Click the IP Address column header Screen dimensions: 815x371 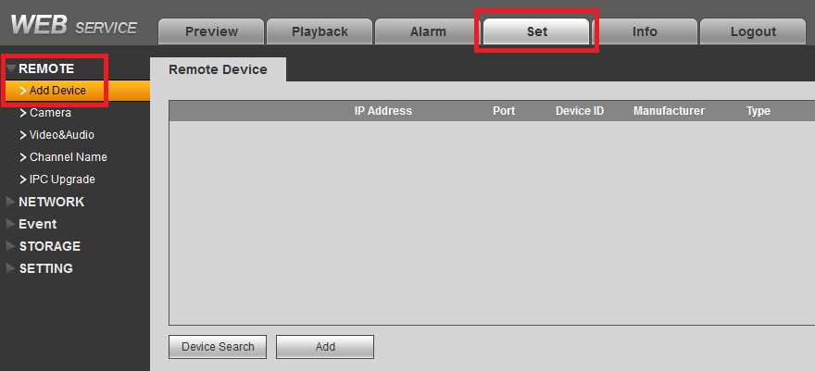pos(383,111)
